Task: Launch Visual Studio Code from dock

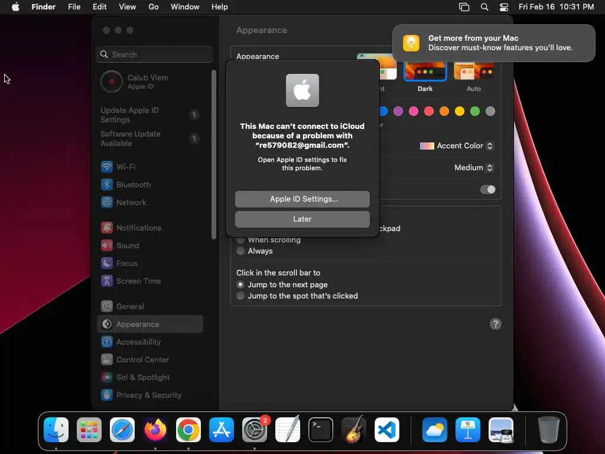Action: tap(386, 430)
